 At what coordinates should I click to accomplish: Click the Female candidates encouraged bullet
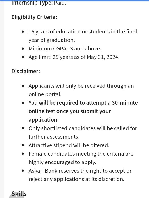coord(81,158)
